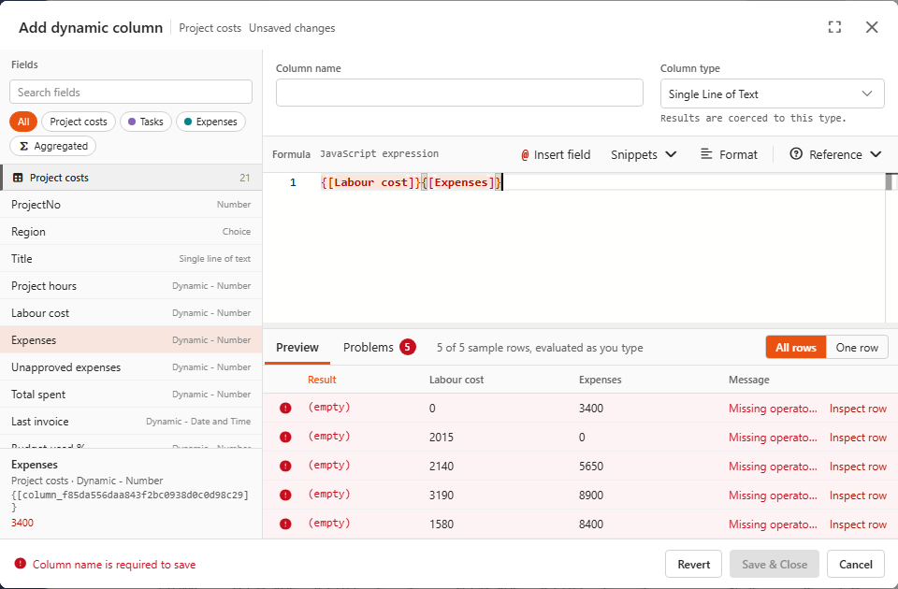Click the Revert button

coord(693,564)
